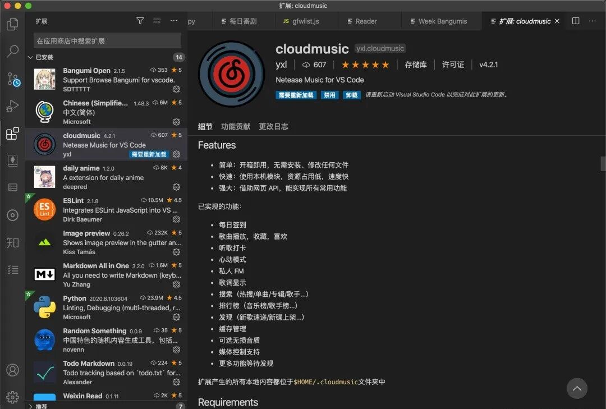The width and height of the screenshot is (606, 409).
Task: Open the 功能贡献 details tab
Action: (x=236, y=126)
